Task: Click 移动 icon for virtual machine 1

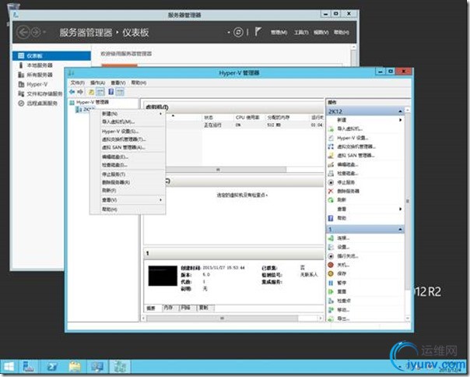Action: 331,309
